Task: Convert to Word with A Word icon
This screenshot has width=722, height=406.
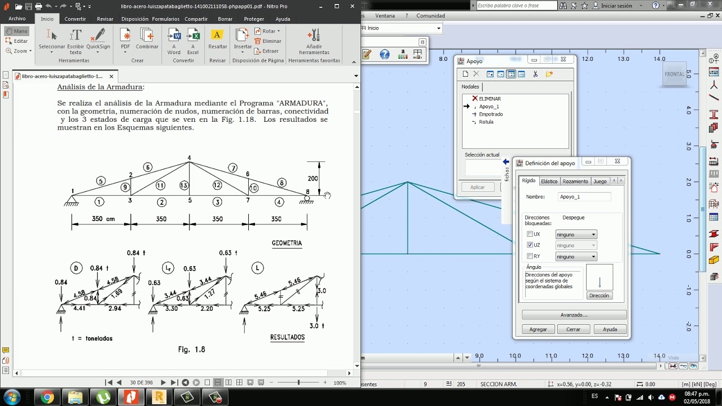Action: (x=174, y=41)
